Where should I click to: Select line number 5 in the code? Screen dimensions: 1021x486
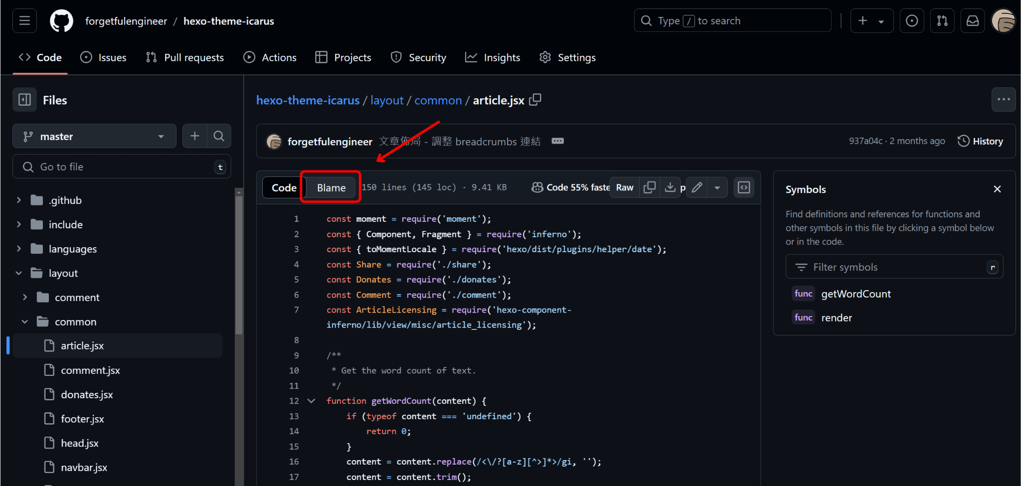pos(296,279)
